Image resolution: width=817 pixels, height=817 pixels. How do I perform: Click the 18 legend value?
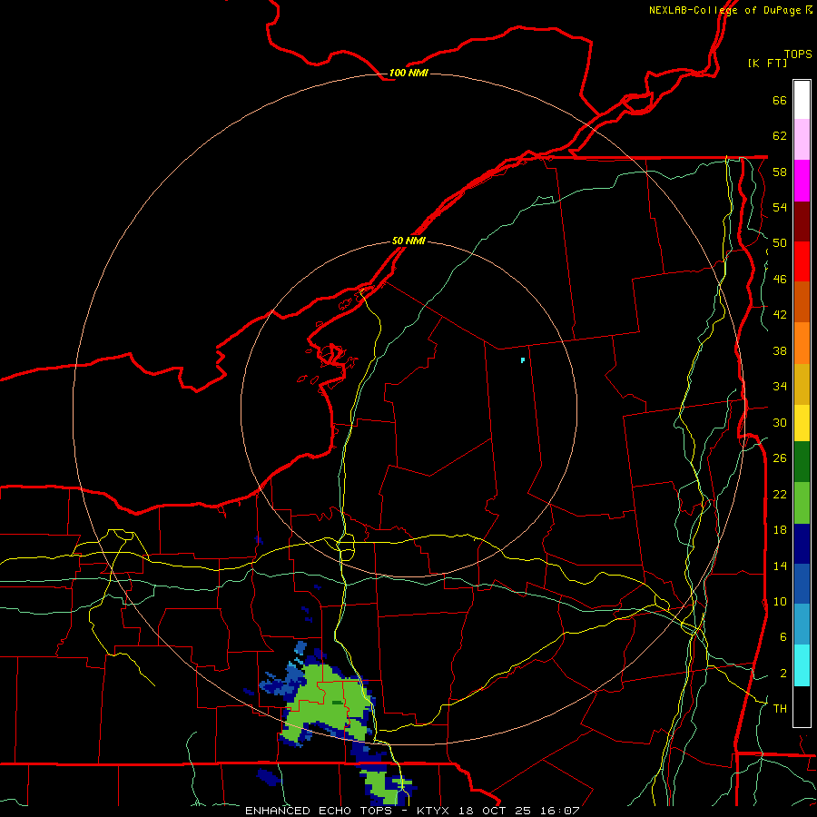pyautogui.click(x=780, y=530)
